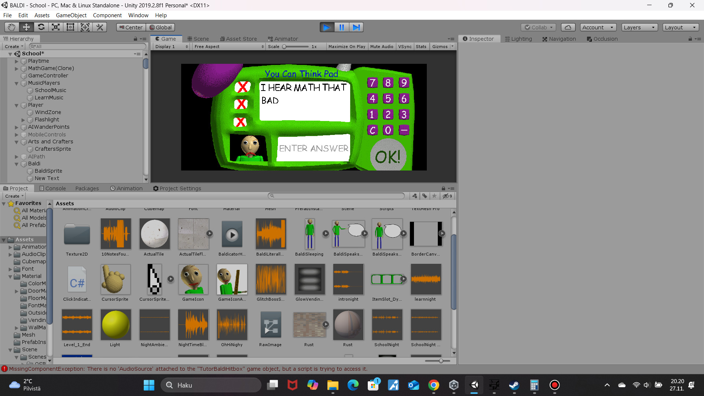The image size is (704, 396).
Task: Collapse the Baldi object in the Hierarchy
Action: click(x=16, y=164)
